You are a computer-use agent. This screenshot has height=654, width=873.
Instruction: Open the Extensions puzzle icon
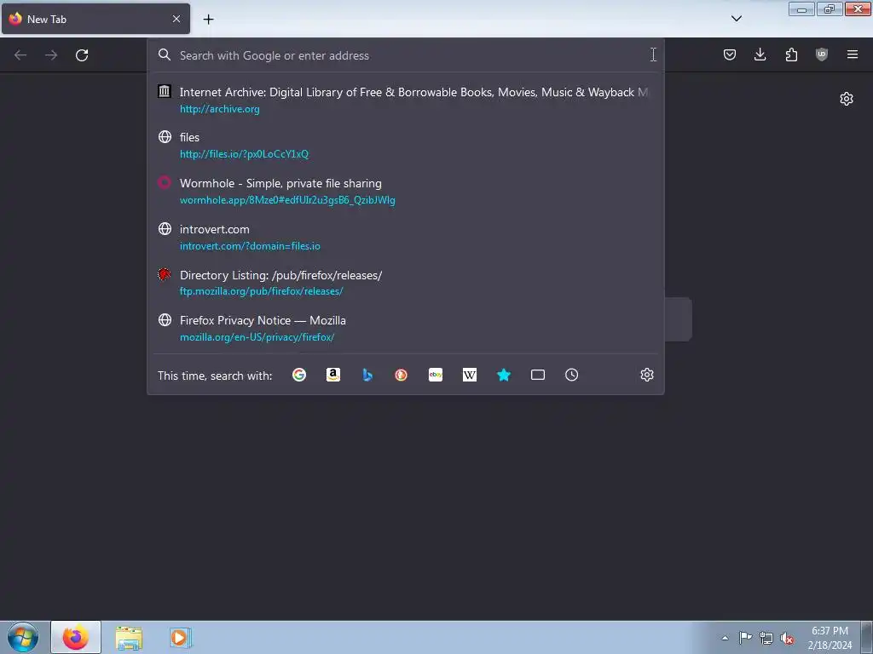(x=791, y=54)
